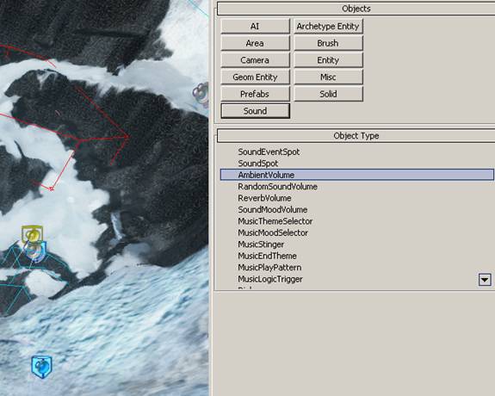
Task: Click the yellow sound entity icon
Action: coord(32,234)
